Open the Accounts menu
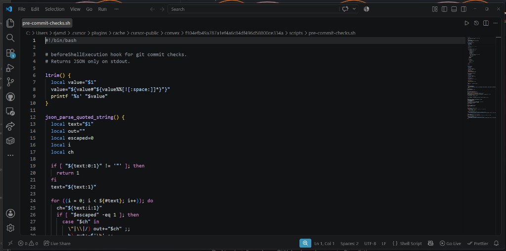Screen dimensions: 506x251 [10, 214]
